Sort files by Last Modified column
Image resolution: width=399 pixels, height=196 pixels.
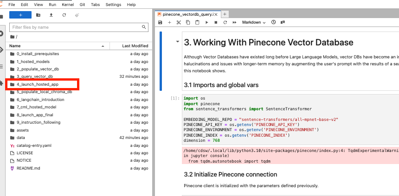(130, 46)
